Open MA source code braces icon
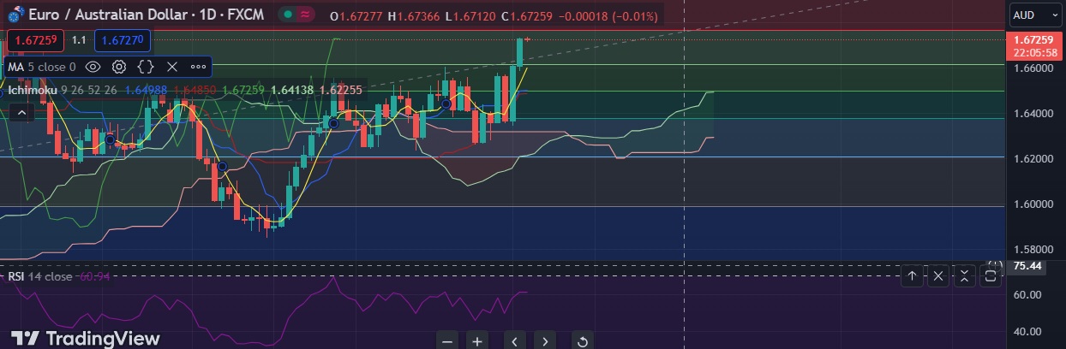This screenshot has width=1066, height=349. [x=146, y=66]
